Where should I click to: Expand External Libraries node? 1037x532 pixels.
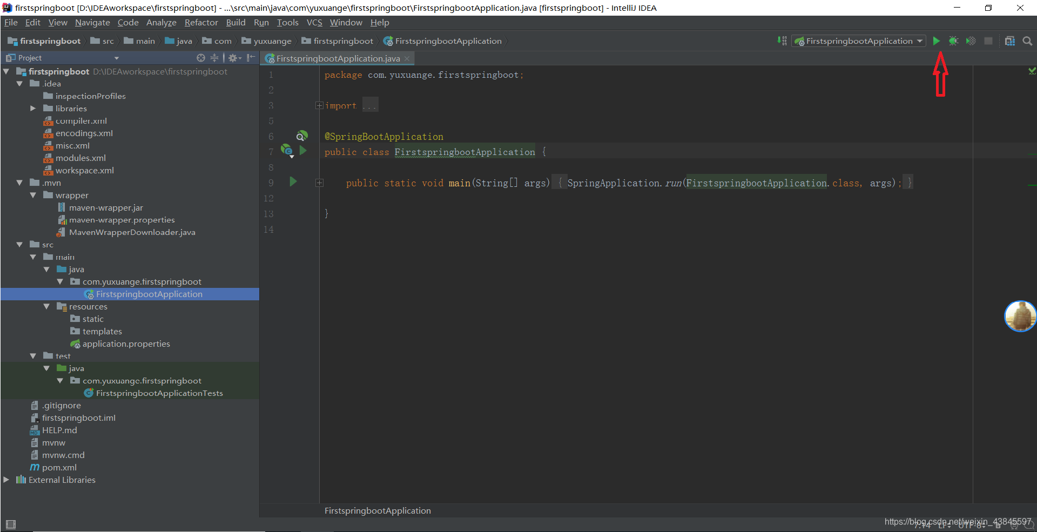point(6,480)
